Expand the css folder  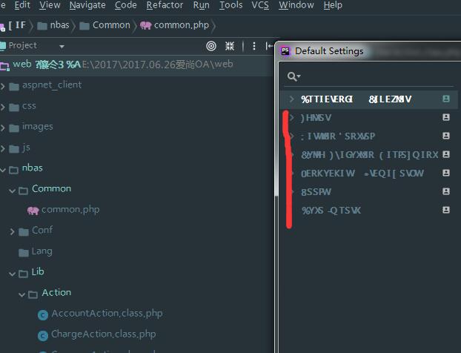3,107
